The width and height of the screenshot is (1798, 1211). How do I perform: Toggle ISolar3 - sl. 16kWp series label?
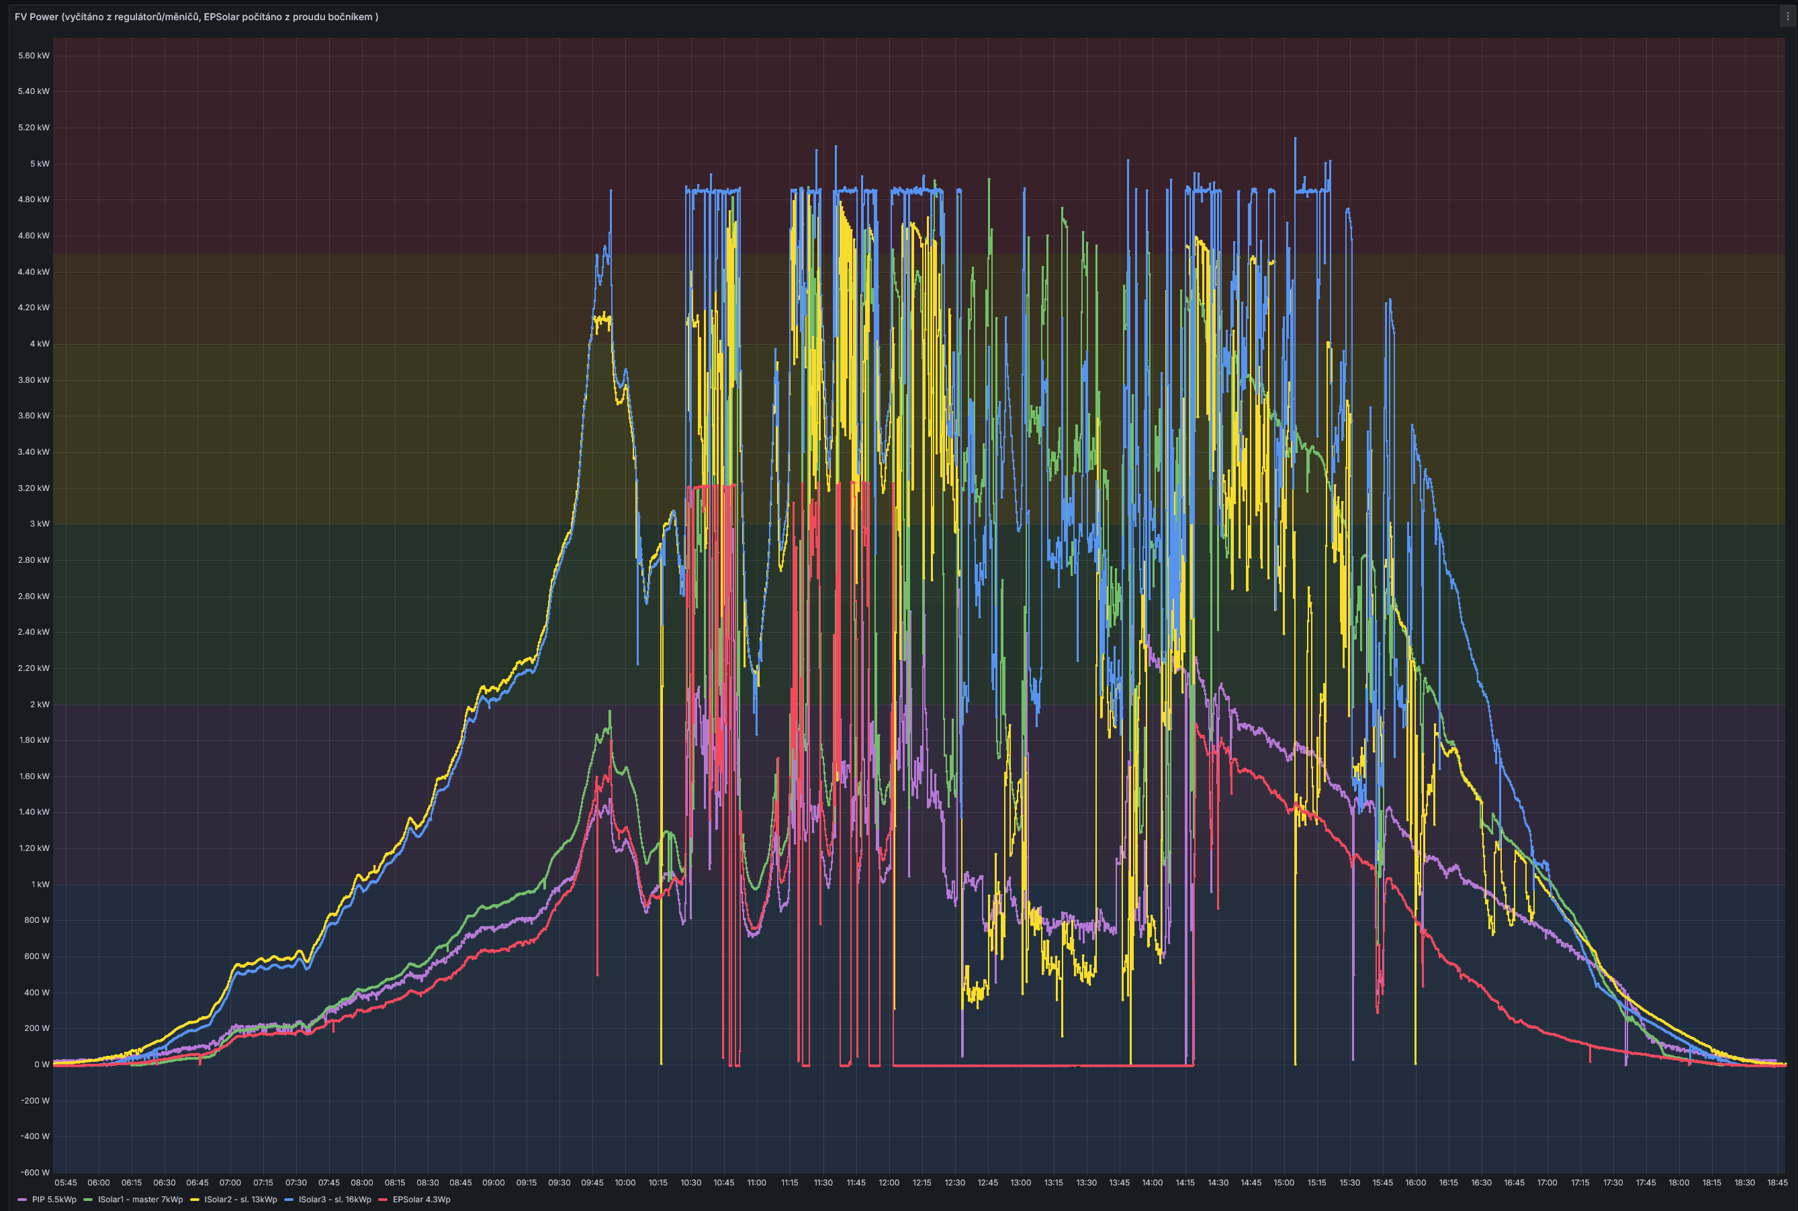click(334, 1200)
